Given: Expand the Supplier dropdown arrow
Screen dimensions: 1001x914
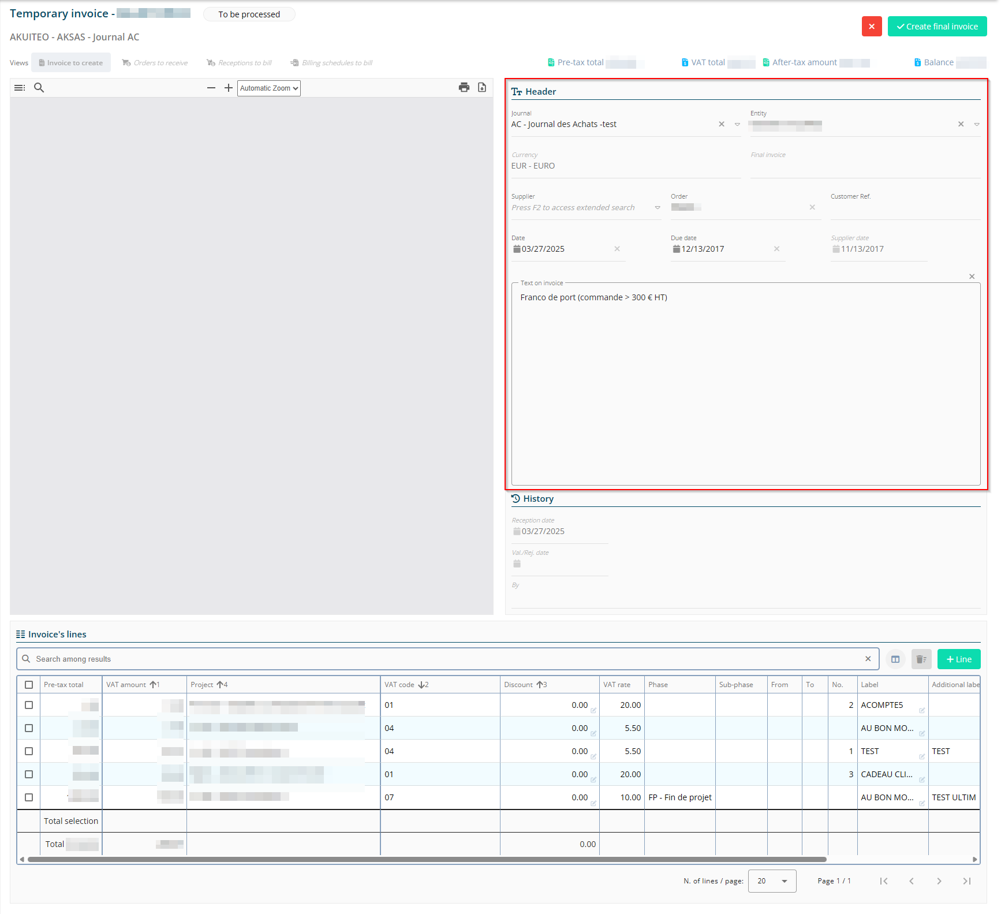Looking at the screenshot, I should (658, 208).
